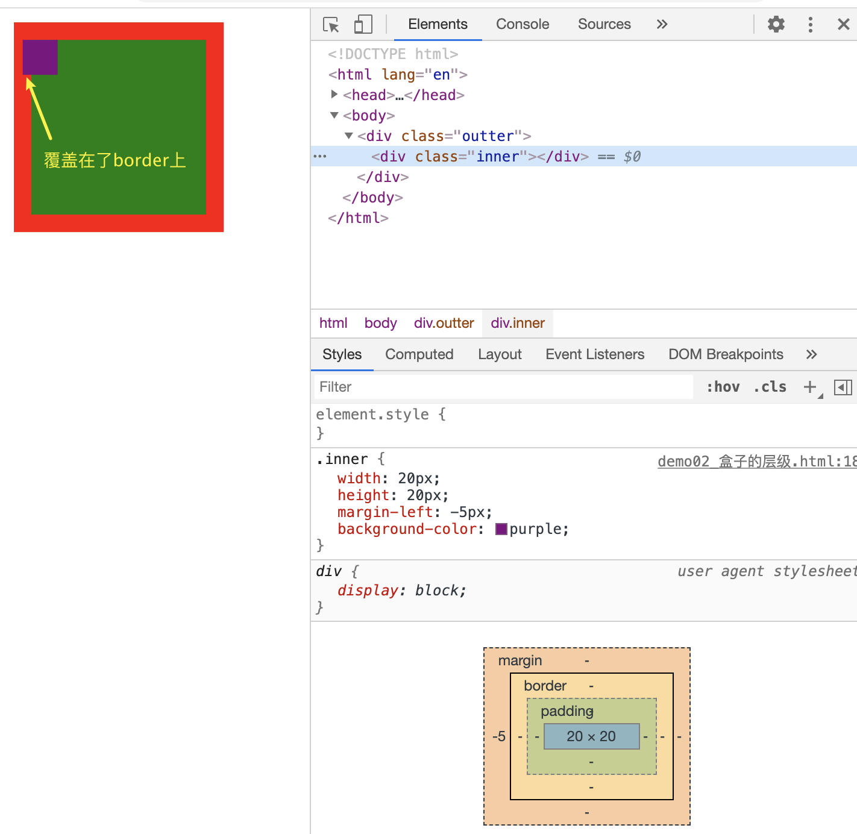This screenshot has width=857, height=834.
Task: Select div.inner in the breadcrumb bar
Action: (x=518, y=323)
